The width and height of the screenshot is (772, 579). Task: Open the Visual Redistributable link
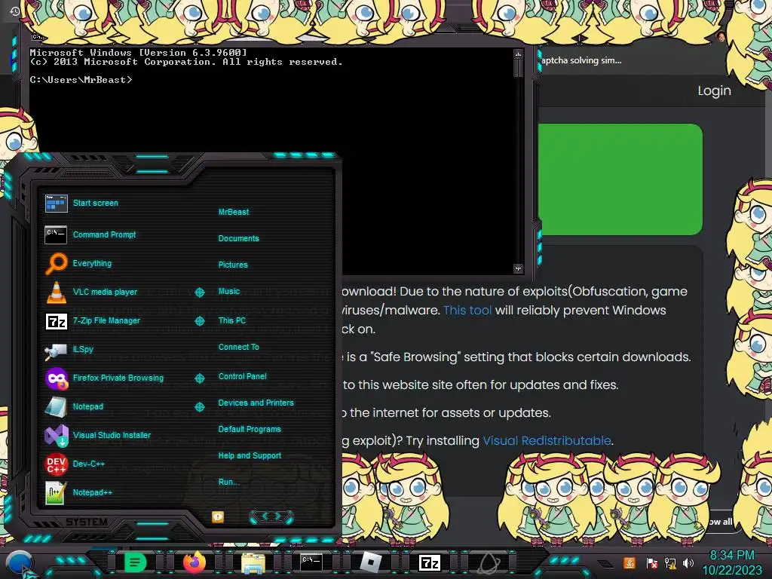pos(547,440)
